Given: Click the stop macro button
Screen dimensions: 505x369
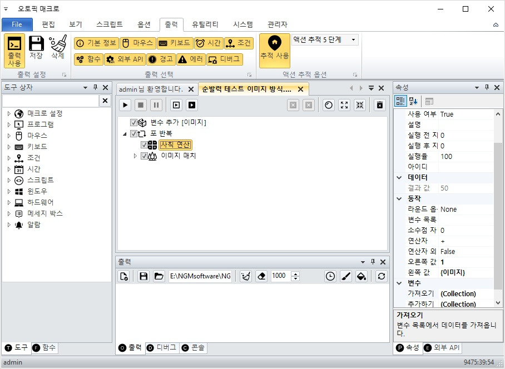Looking at the screenshot, I should 141,105.
